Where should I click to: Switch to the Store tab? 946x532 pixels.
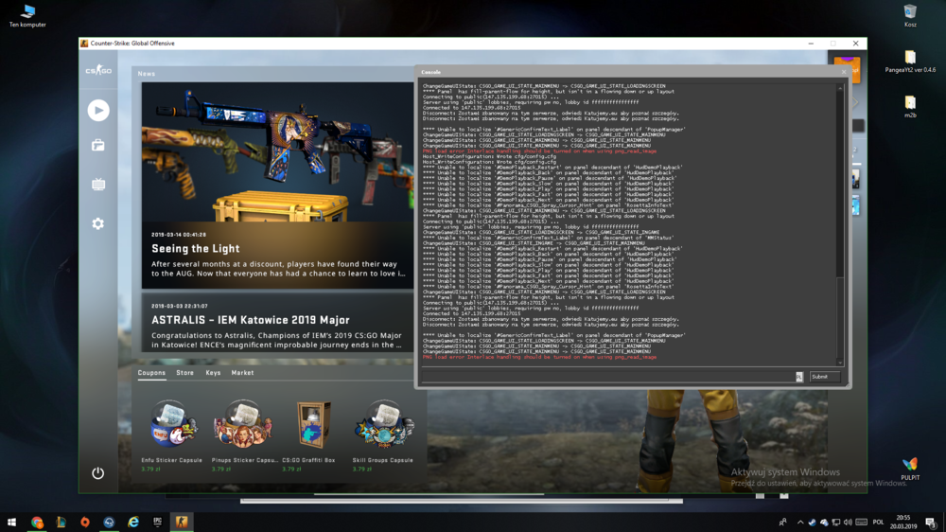tap(185, 373)
